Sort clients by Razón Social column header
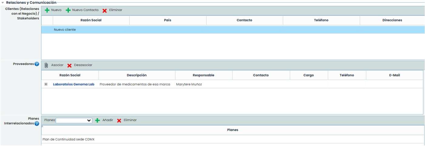Image resolution: width=425 pixels, height=146 pixels. click(91, 20)
